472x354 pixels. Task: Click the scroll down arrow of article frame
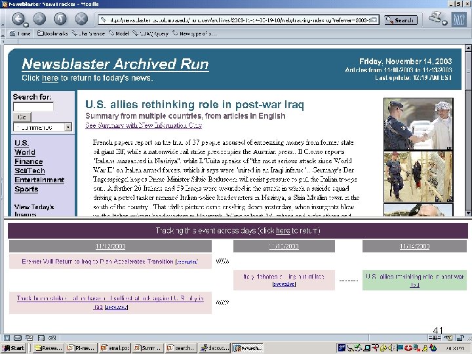[468, 213]
